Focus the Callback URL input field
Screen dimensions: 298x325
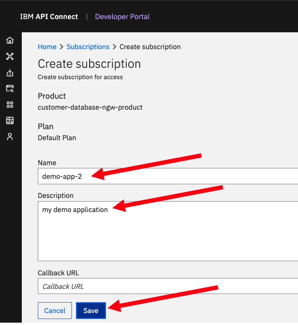168,286
